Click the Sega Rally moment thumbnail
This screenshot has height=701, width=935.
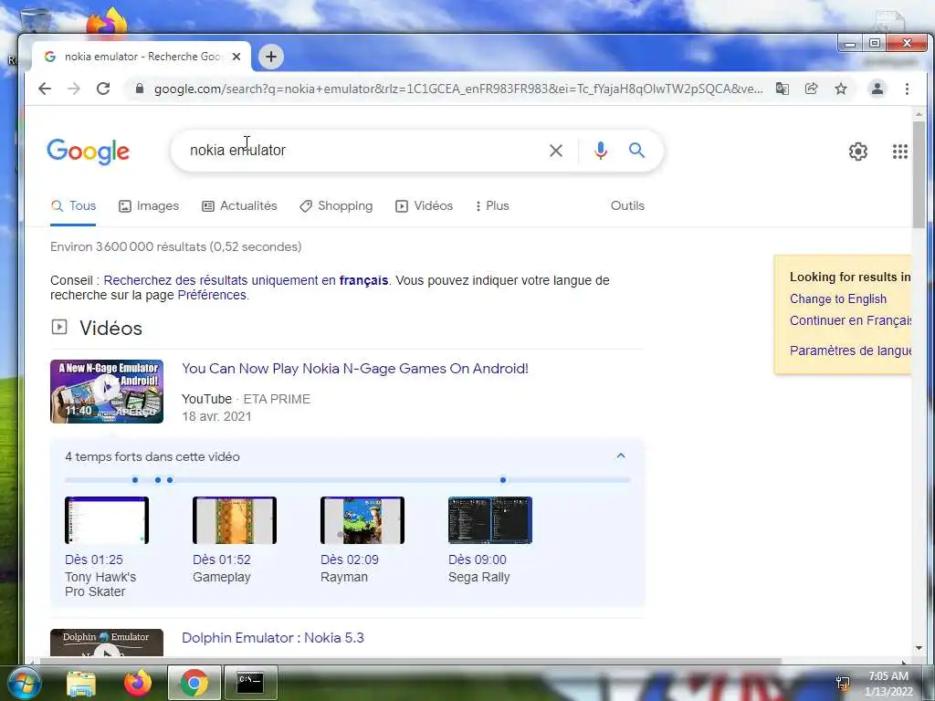pyautogui.click(x=490, y=520)
